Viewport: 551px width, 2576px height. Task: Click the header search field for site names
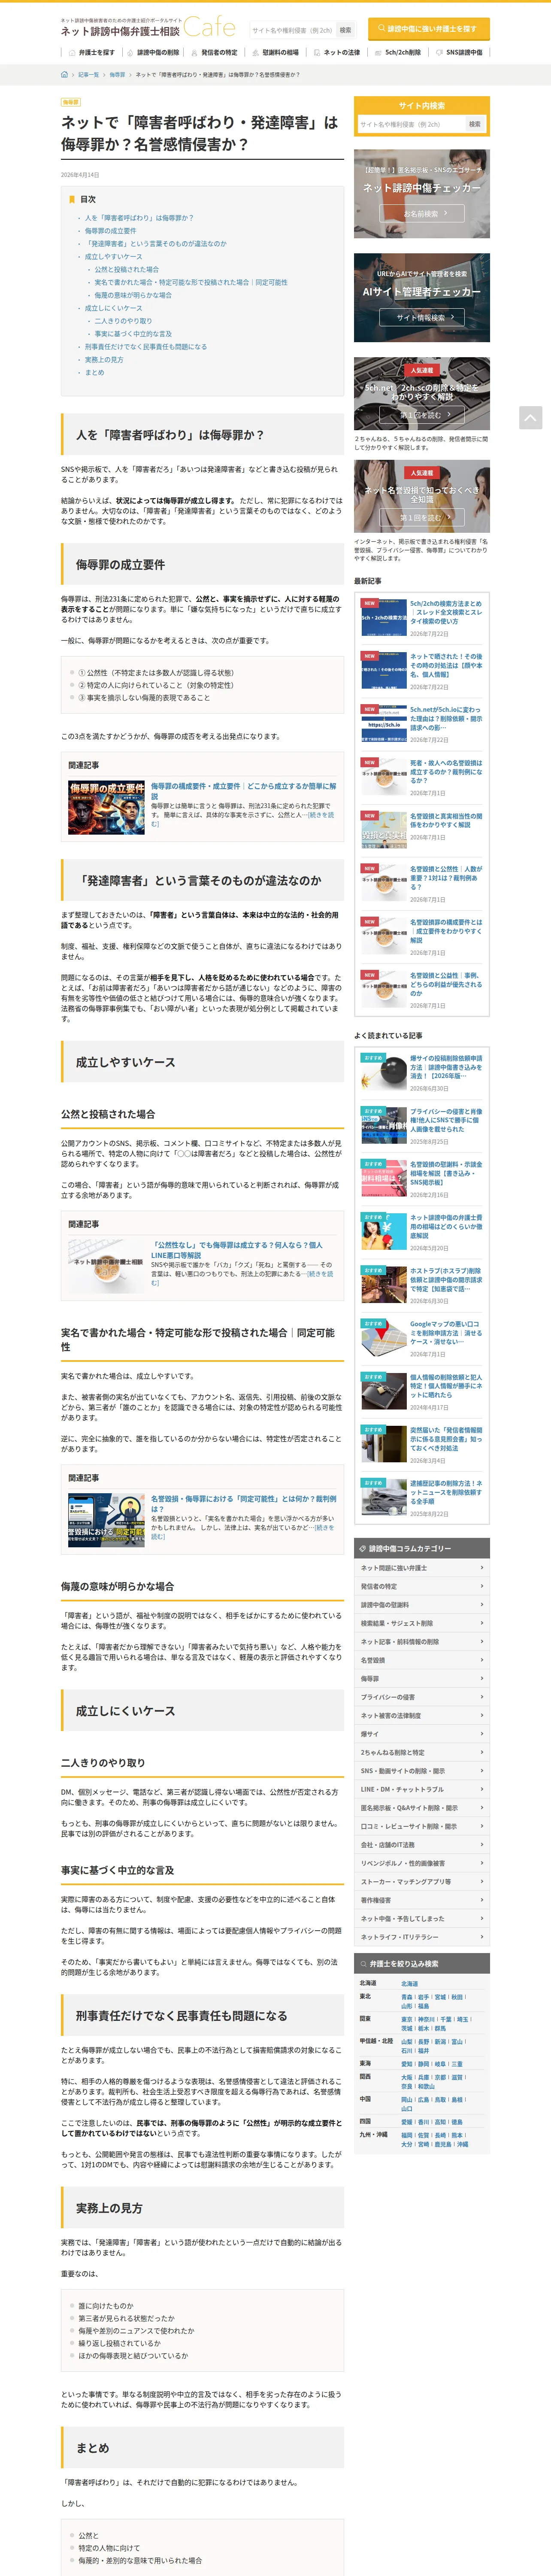[291, 30]
